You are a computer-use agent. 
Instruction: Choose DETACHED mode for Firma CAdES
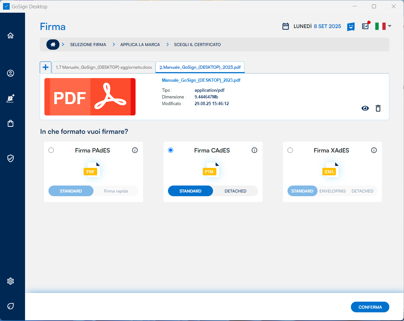point(235,191)
